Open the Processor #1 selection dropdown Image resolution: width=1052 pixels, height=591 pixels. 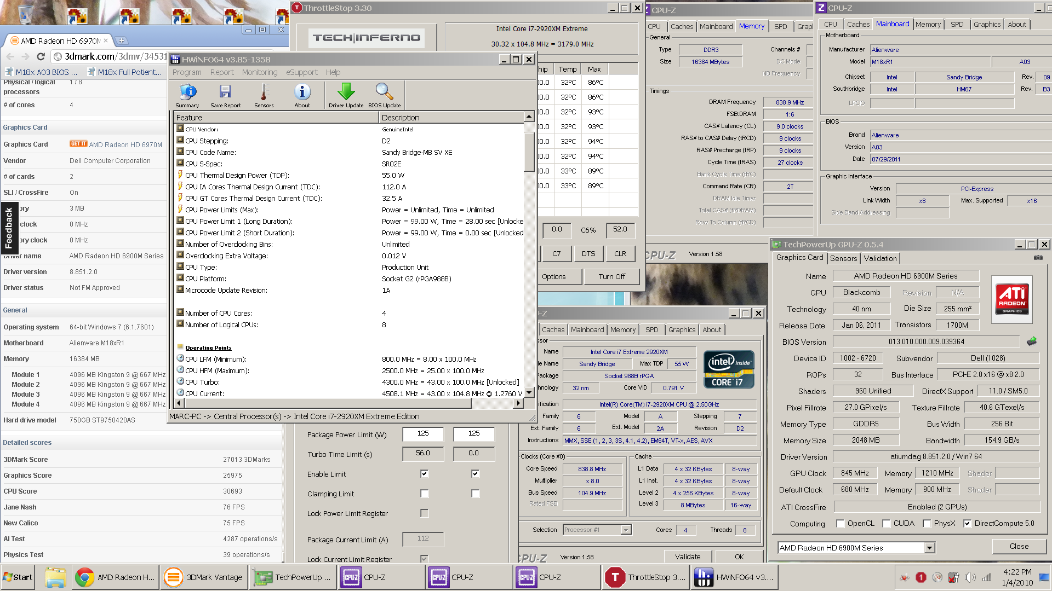(x=625, y=530)
